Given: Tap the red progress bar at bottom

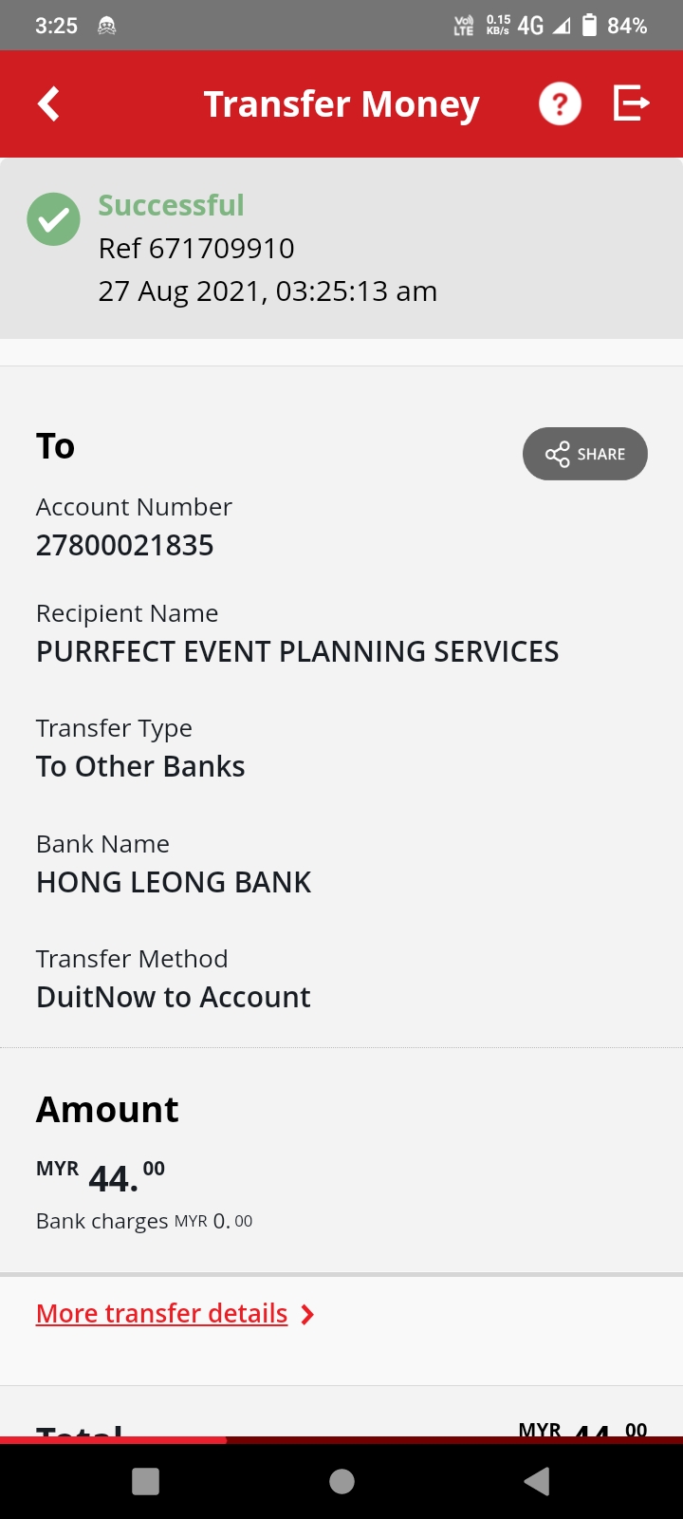Looking at the screenshot, I should click(114, 1440).
